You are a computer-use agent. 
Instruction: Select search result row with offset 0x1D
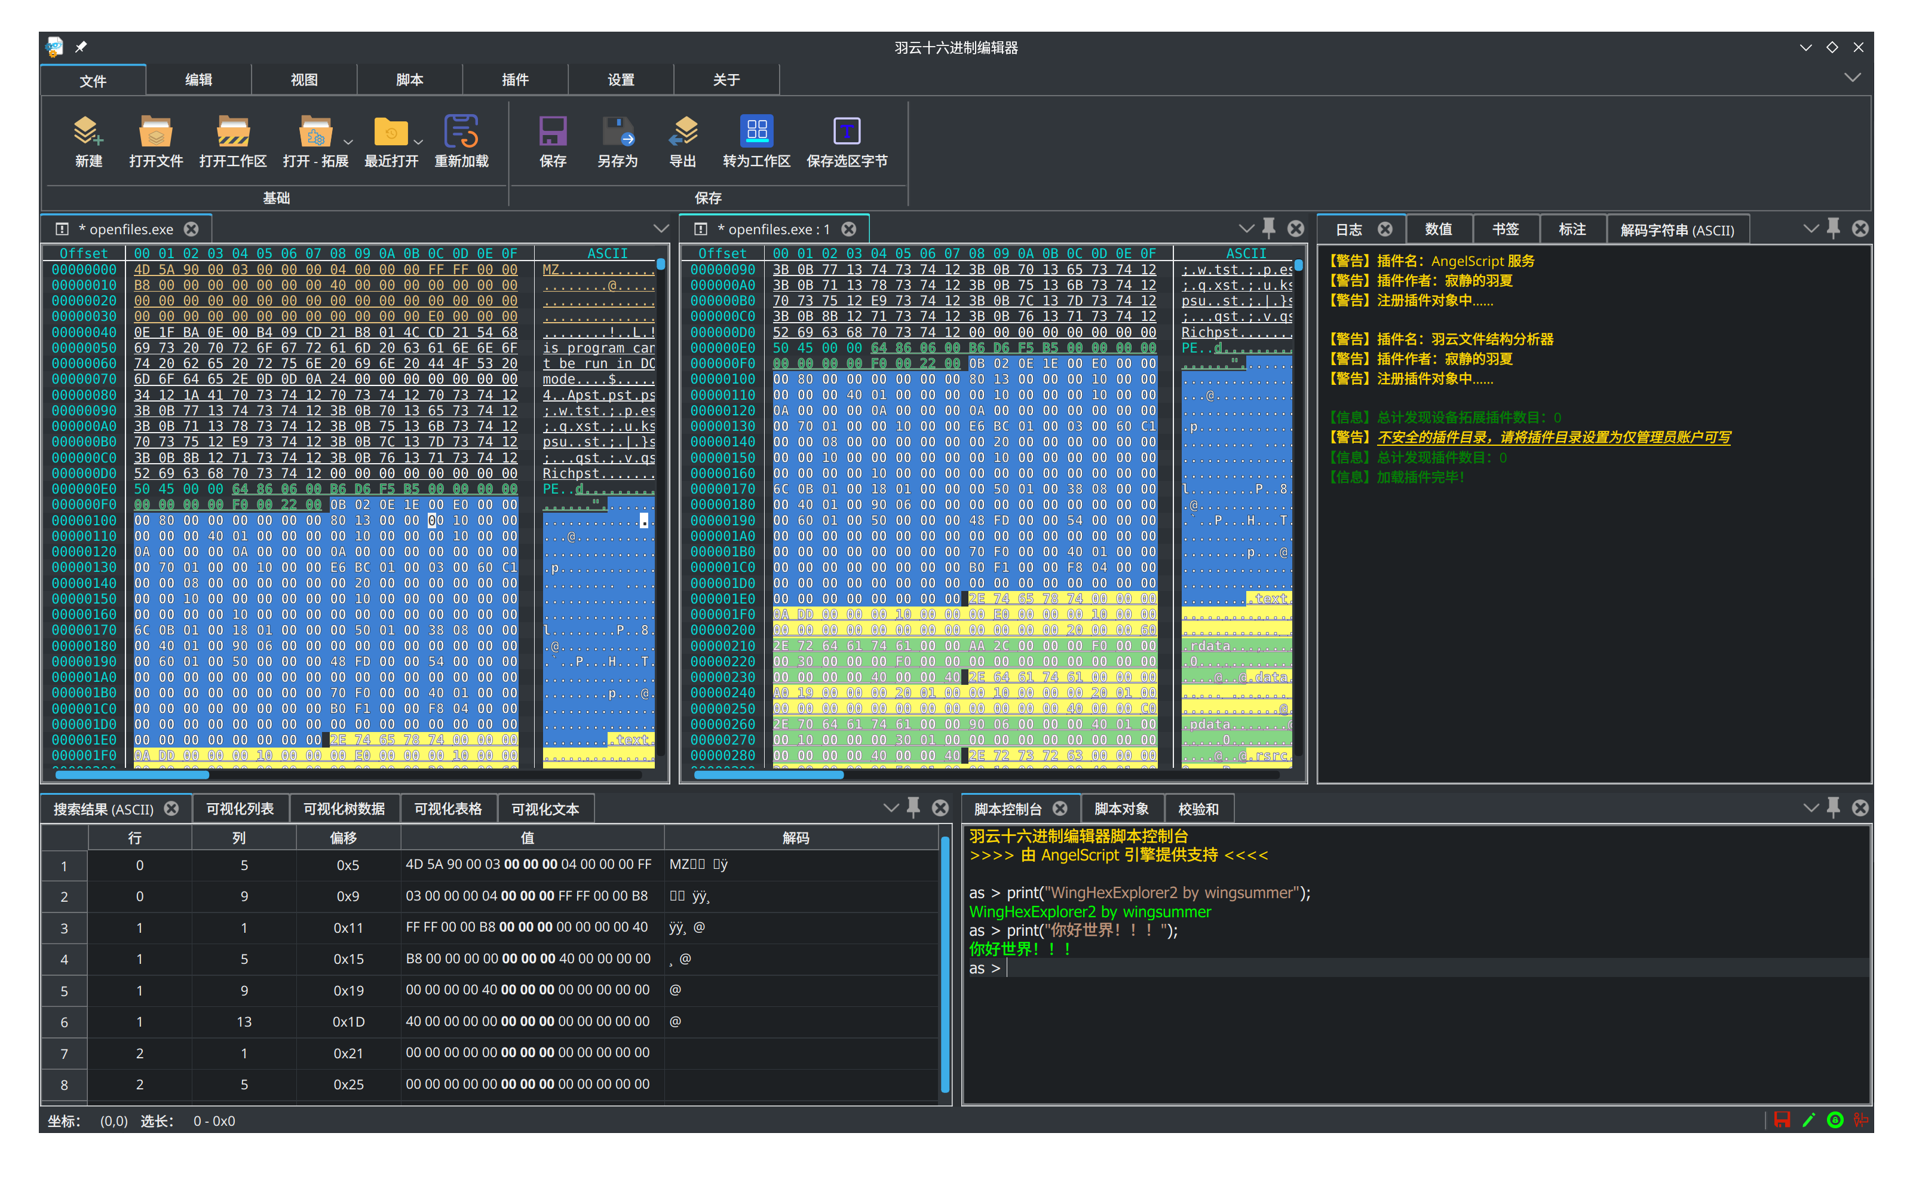click(489, 1021)
